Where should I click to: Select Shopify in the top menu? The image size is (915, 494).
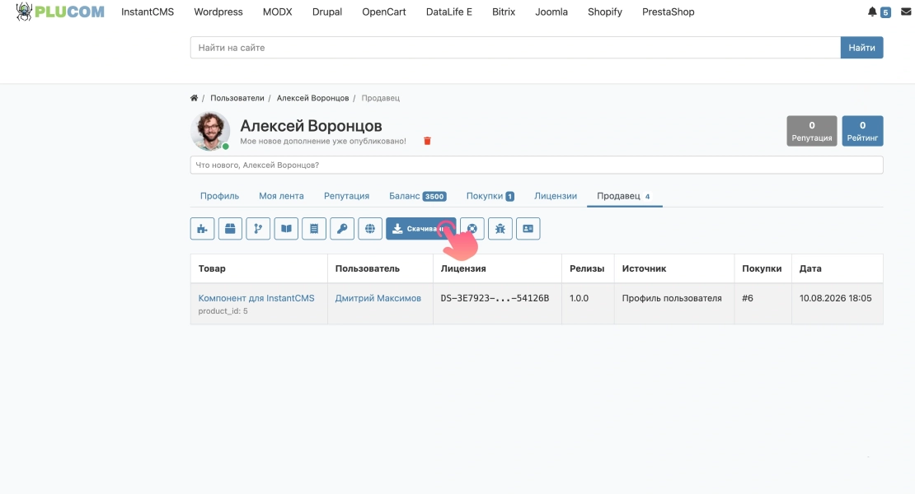click(x=604, y=12)
